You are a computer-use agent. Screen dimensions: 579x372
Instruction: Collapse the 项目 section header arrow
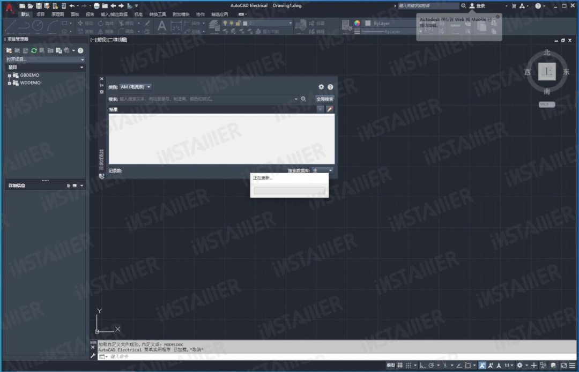[x=81, y=68]
